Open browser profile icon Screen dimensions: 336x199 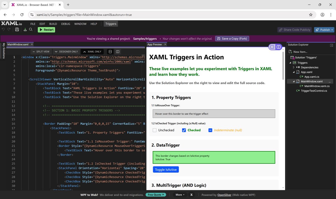coord(323,15)
